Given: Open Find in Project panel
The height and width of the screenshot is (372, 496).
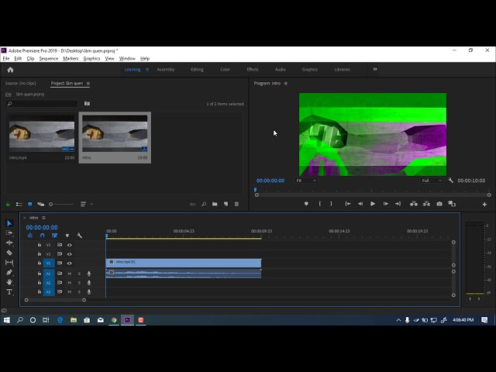Looking at the screenshot, I should coord(204,204).
